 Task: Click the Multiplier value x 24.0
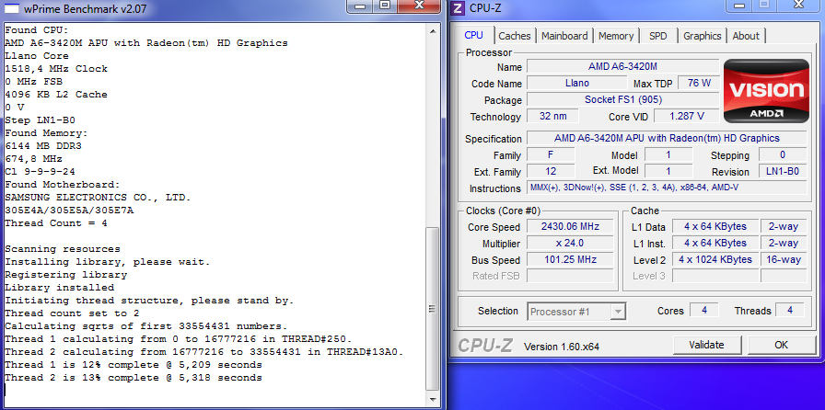pos(570,244)
